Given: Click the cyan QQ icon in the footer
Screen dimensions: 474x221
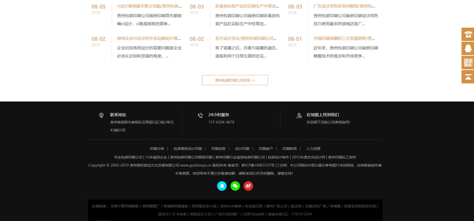Looking at the screenshot, I should coord(222,186).
